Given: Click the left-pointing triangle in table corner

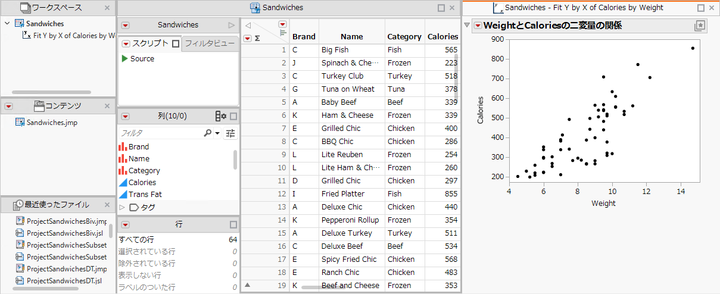Looking at the screenshot, I should click(x=248, y=25).
